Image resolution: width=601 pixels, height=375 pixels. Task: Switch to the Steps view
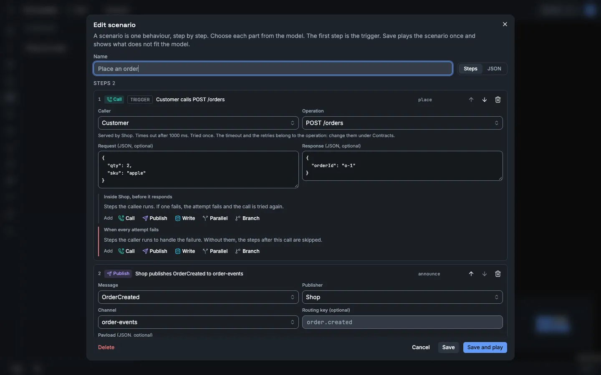coord(470,69)
